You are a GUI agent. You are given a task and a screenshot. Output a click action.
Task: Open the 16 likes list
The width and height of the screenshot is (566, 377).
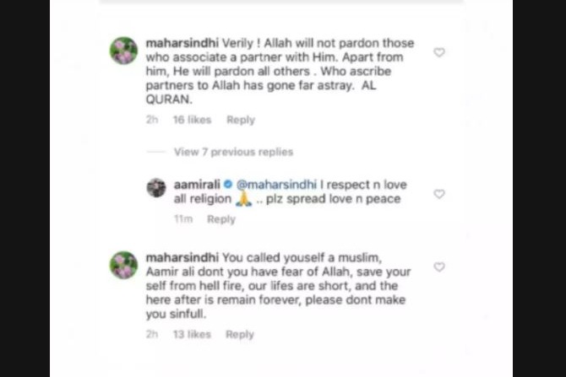(x=192, y=120)
